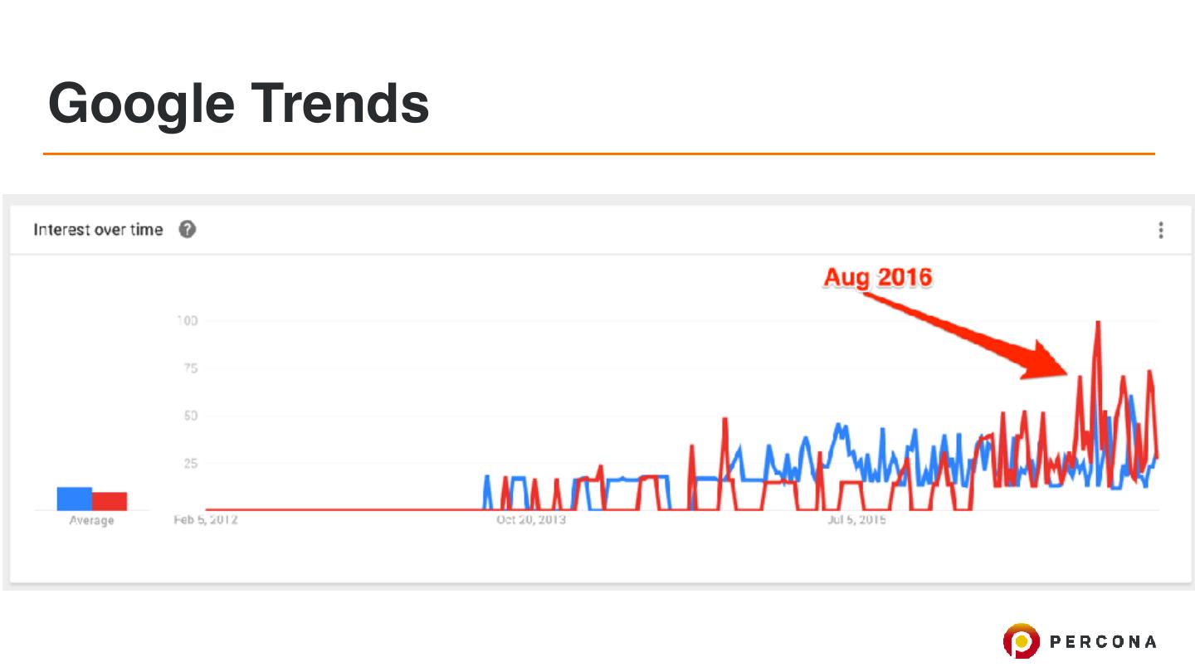Viewport: 1195px width, 672px height.
Task: Select the red Average bar
Action: tap(110, 501)
